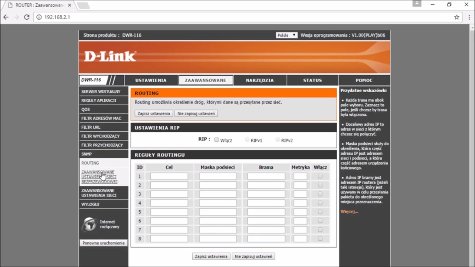Click the Brama field for rule 8
The image size is (475, 267).
pyautogui.click(x=266, y=238)
